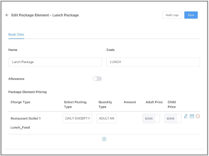Go back using the left arrow icon
The image size is (209, 156).
(7, 15)
